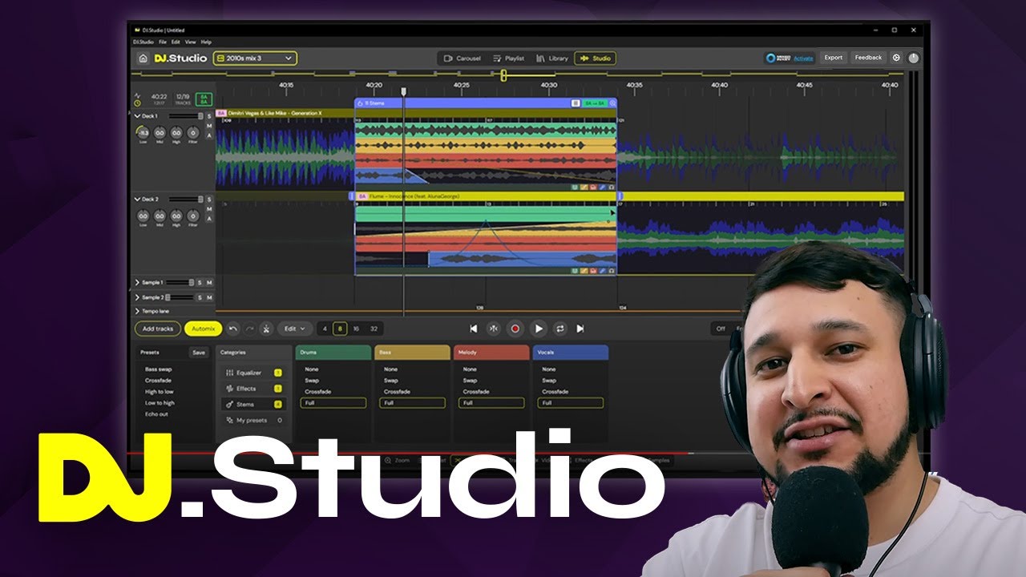This screenshot has width=1026, height=577.
Task: Click the Effects category icon
Action: tap(229, 389)
